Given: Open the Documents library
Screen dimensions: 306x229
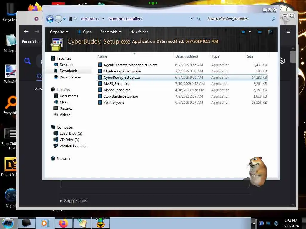Looking at the screenshot, I should point(69,96).
